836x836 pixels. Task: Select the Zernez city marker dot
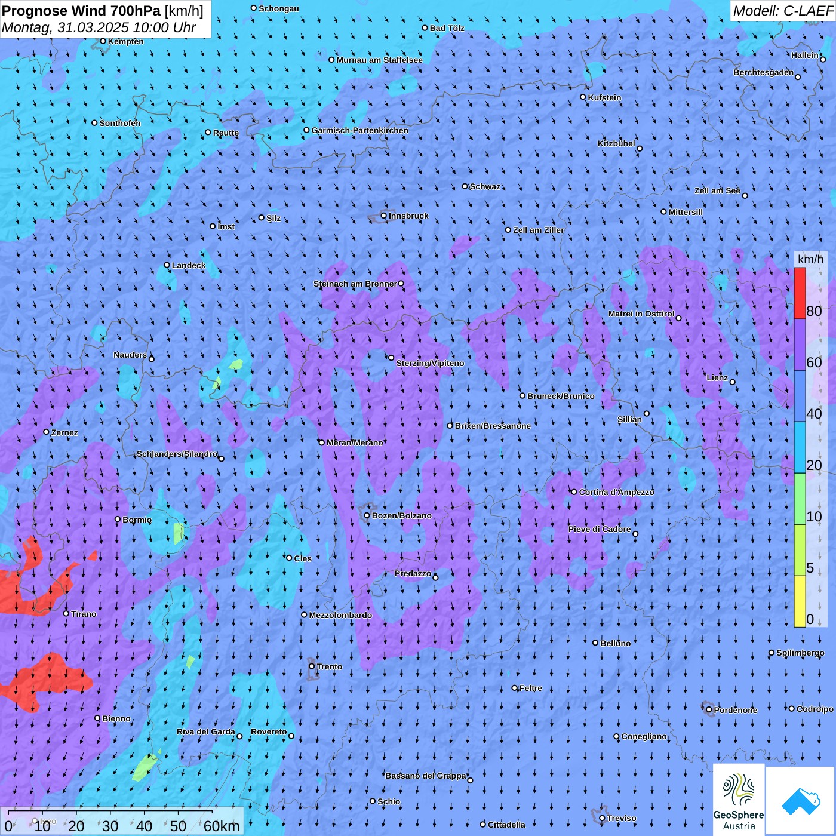click(x=46, y=432)
